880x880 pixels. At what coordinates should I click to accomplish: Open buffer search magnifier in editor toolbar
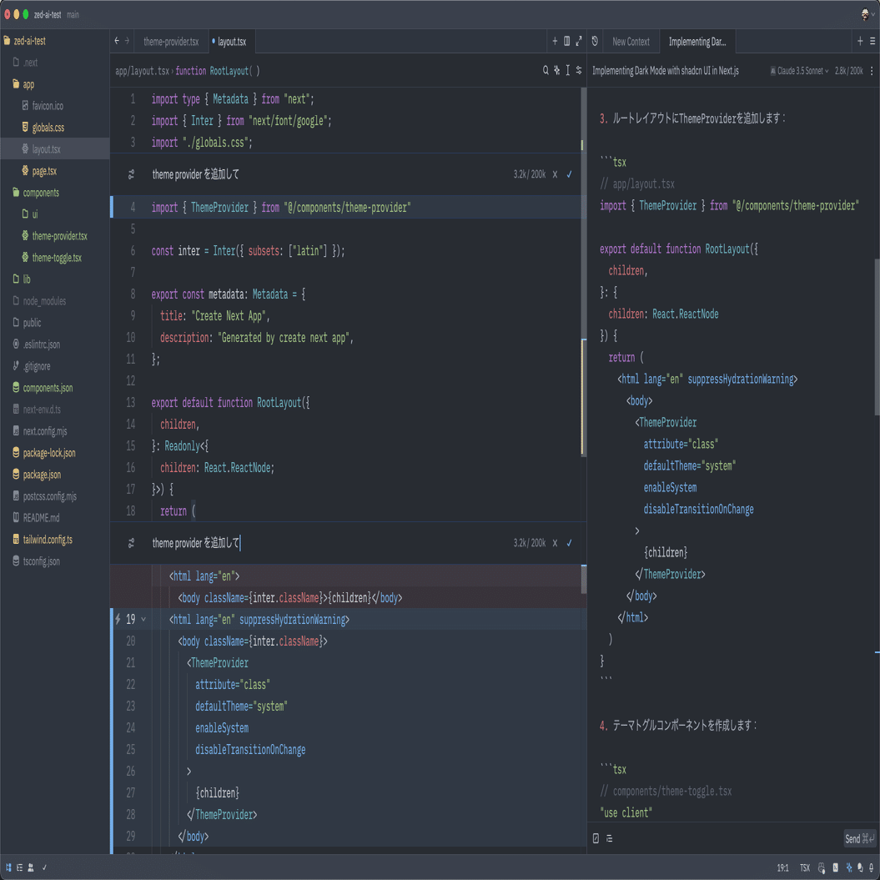click(x=546, y=70)
